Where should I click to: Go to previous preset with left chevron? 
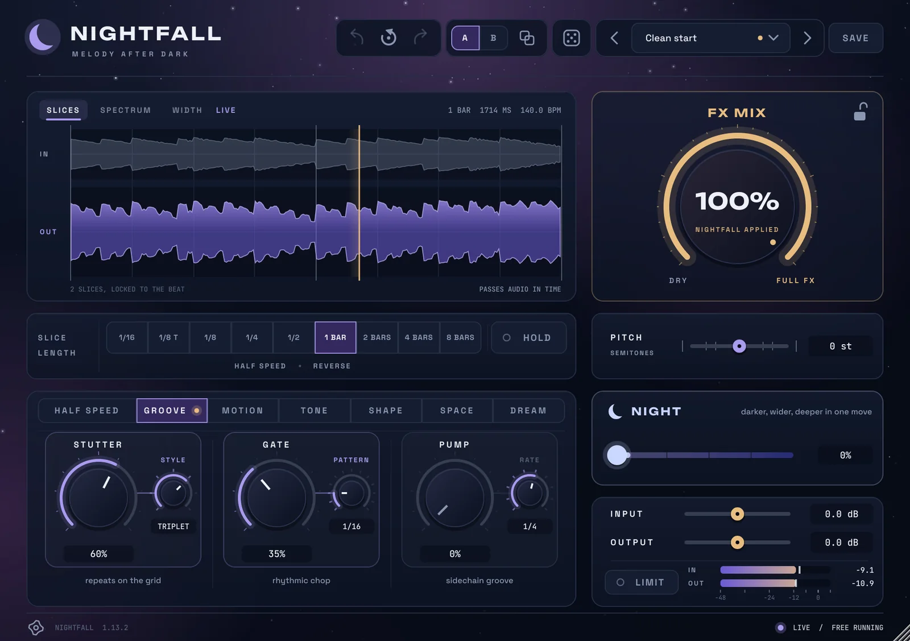(614, 38)
